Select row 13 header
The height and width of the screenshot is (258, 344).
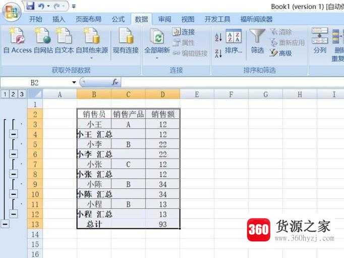pos(35,224)
